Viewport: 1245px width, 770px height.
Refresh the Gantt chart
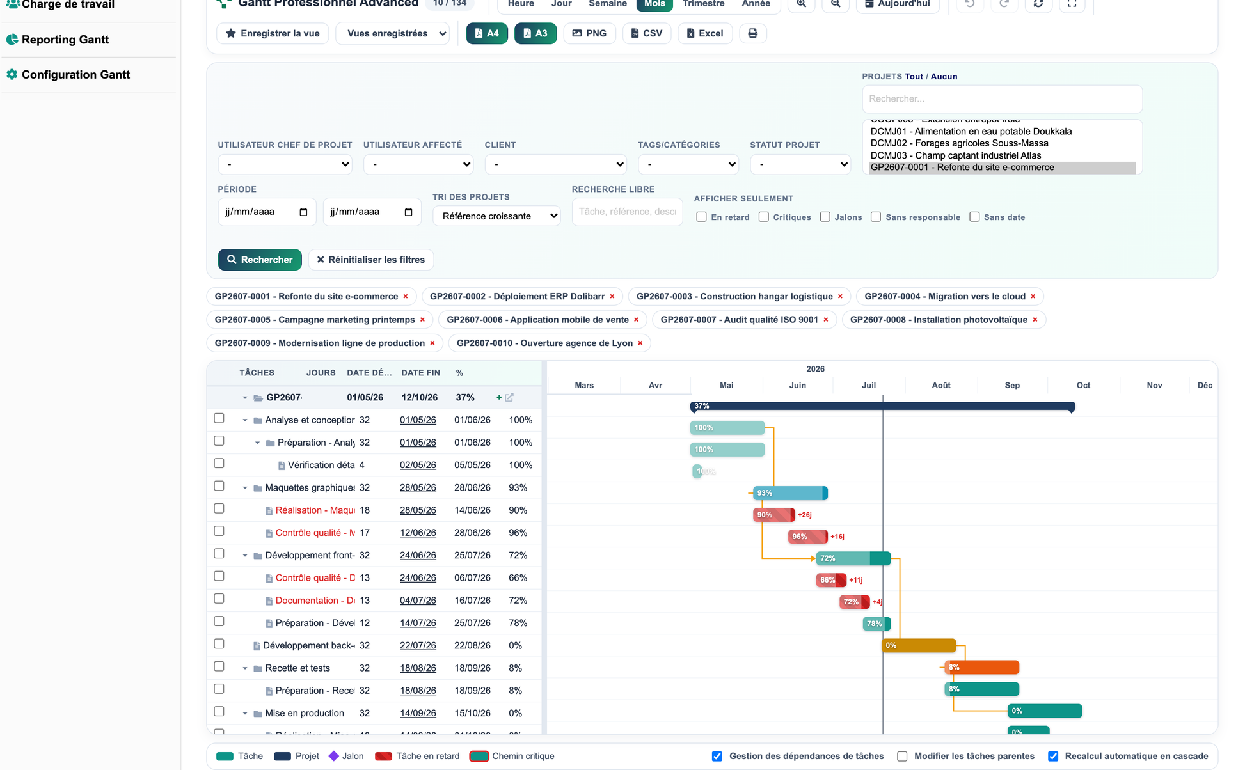(x=1038, y=4)
